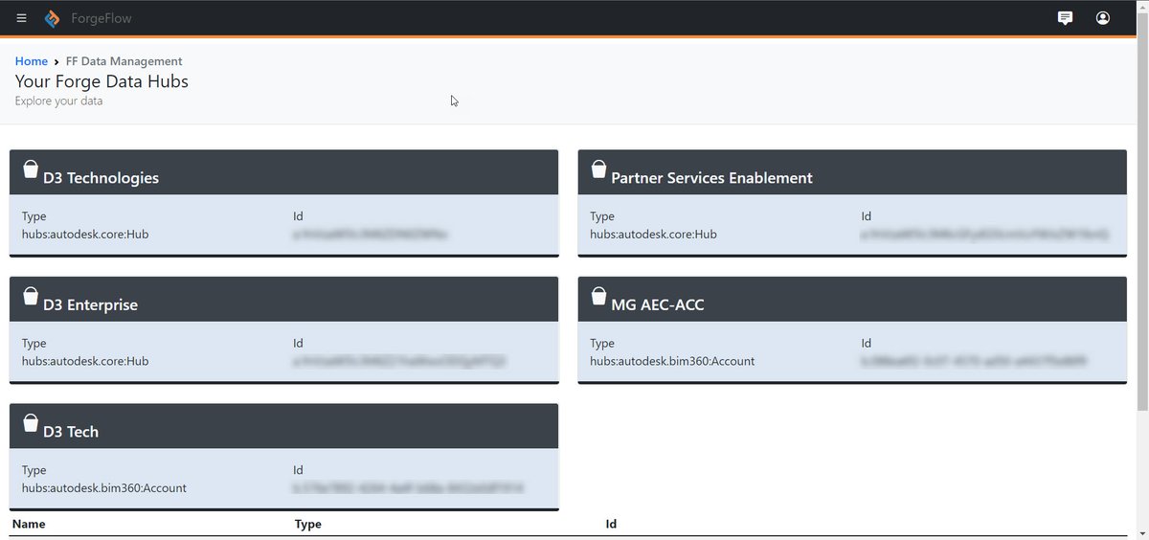Open the Partner Services Enablement hub
Viewport: 1149px width, 540px height.
pos(711,178)
